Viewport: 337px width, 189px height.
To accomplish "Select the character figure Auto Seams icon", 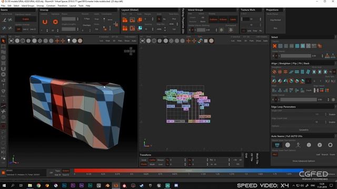I will tap(298, 145).
